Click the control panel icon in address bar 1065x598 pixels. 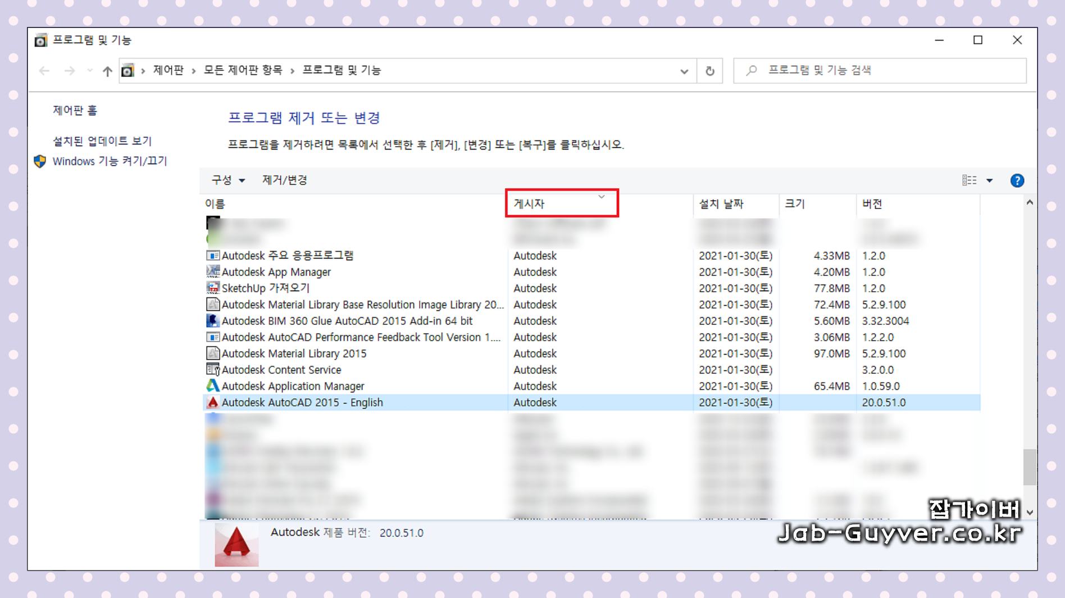tap(128, 71)
